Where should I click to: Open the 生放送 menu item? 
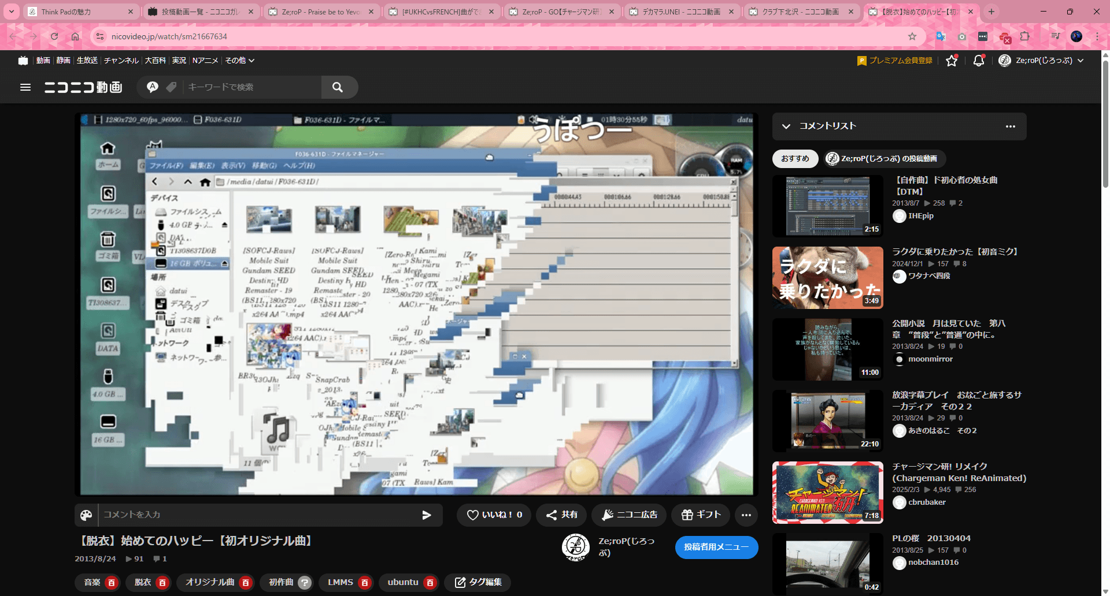pyautogui.click(x=87, y=60)
